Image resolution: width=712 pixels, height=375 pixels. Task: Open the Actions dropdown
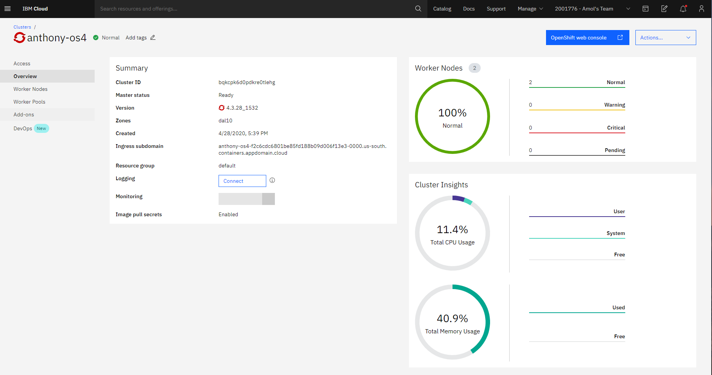point(665,38)
